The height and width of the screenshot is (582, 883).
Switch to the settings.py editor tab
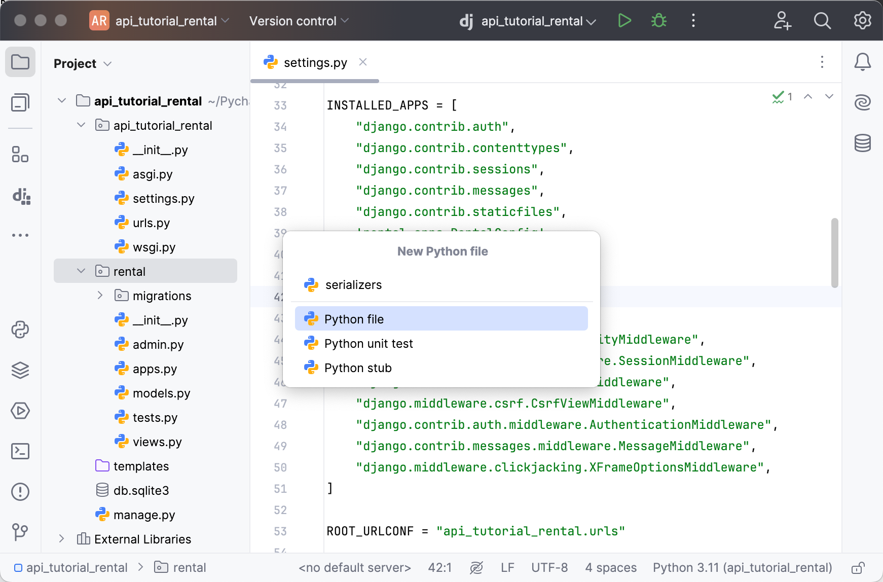point(315,62)
